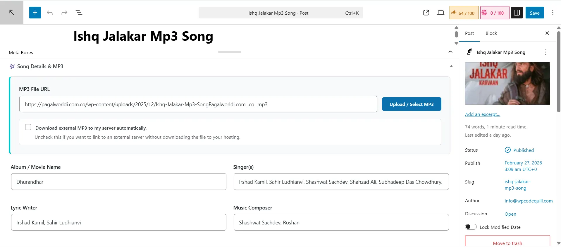Collapse the Song Details & MP3 panel
This screenshot has height=249, width=561.
451,66
